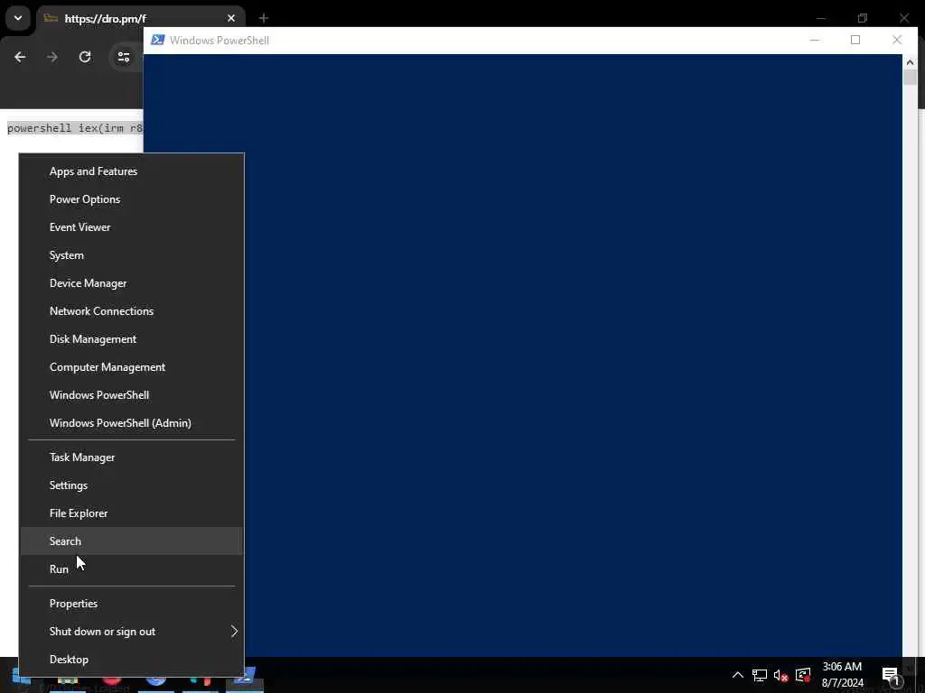The image size is (925, 693).
Task: Click the 'powershell iex(irm' text on page
Action: [65, 128]
